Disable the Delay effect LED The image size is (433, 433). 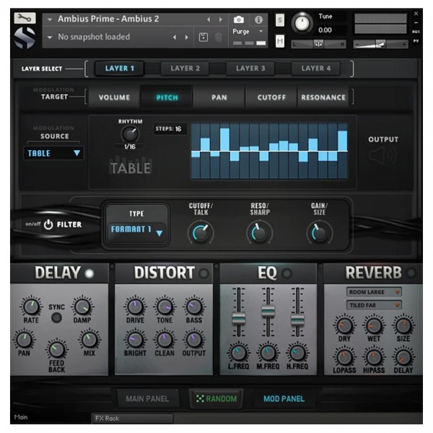click(x=89, y=274)
